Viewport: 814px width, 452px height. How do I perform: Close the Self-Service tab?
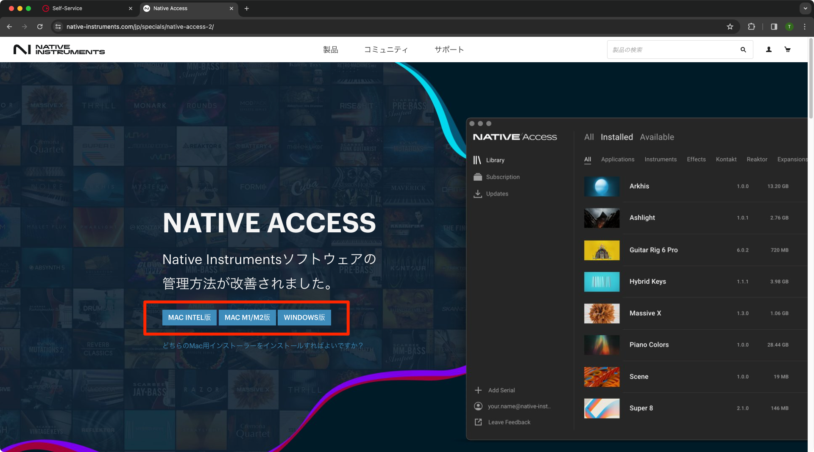131,8
